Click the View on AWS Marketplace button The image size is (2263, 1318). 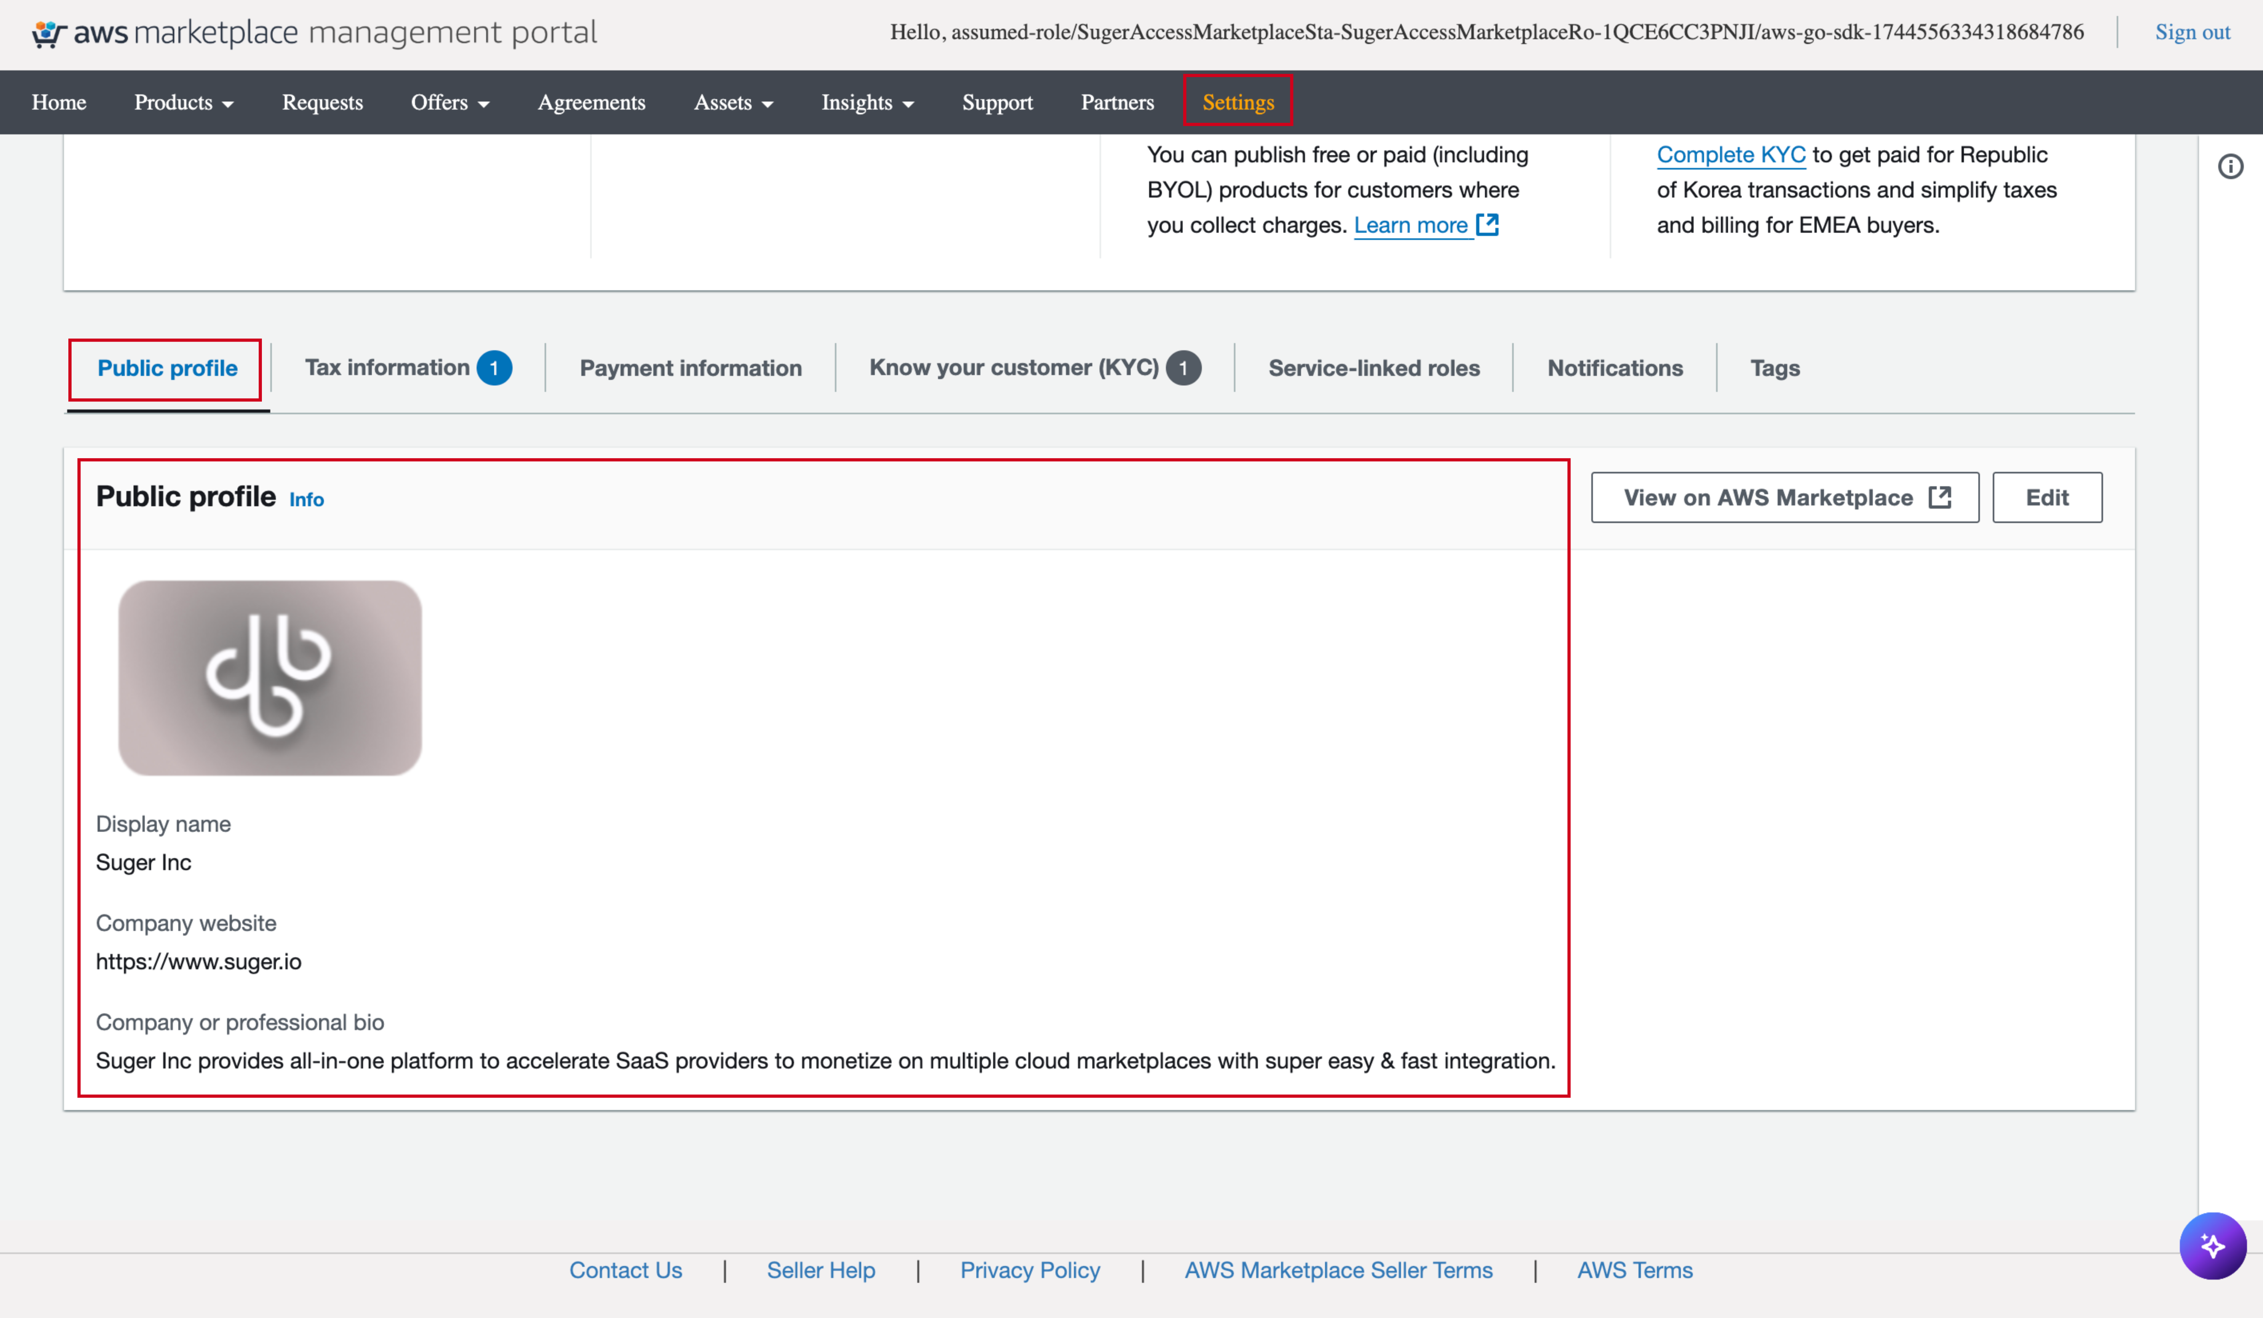pyautogui.click(x=1785, y=498)
